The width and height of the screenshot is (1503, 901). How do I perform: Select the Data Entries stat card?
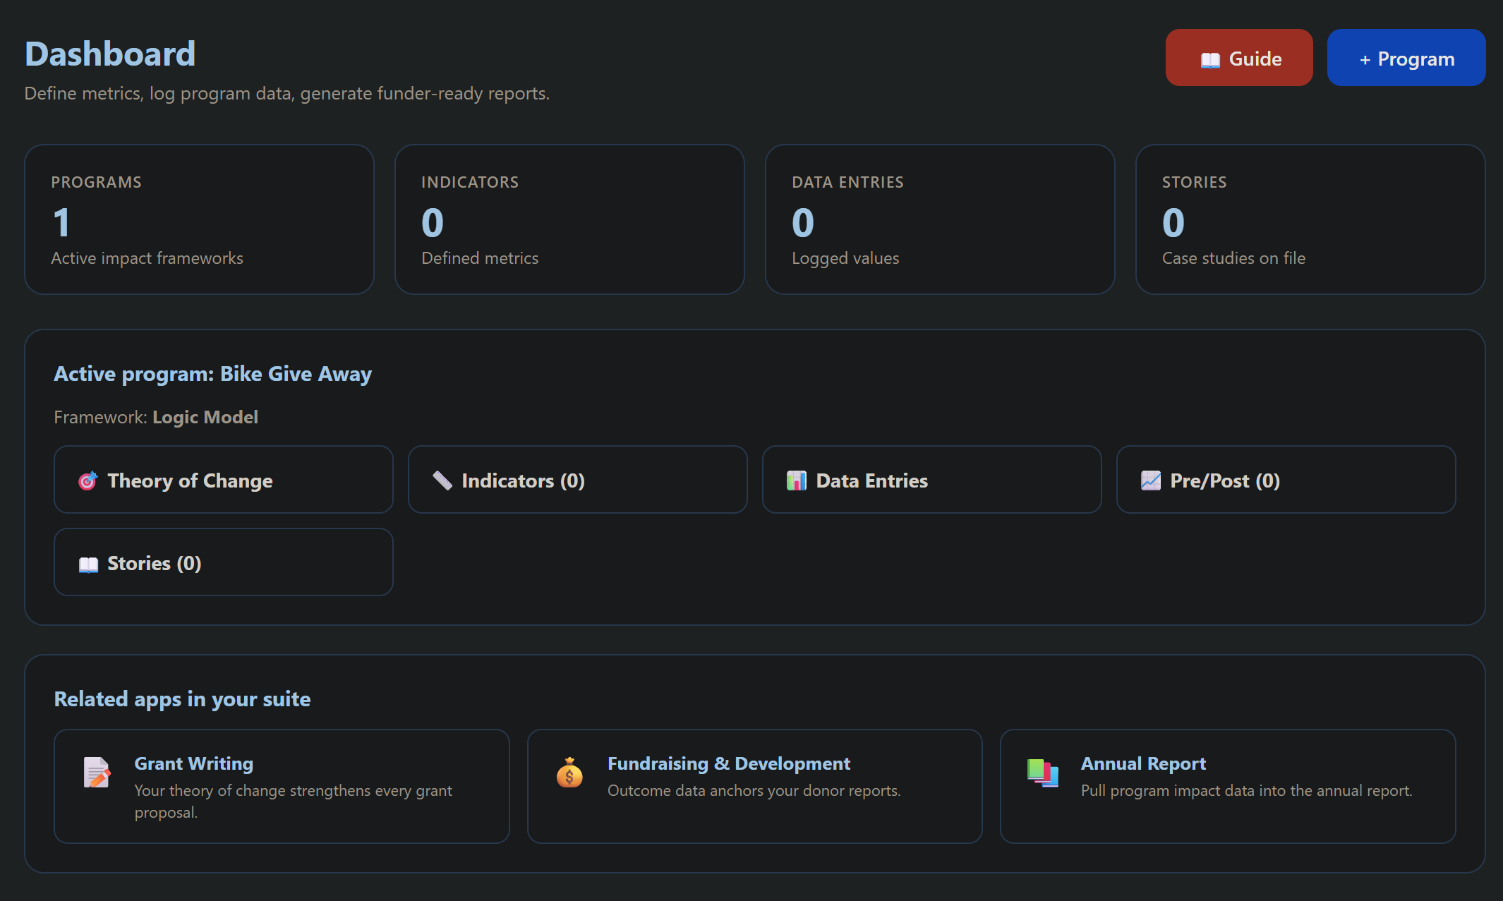[940, 219]
